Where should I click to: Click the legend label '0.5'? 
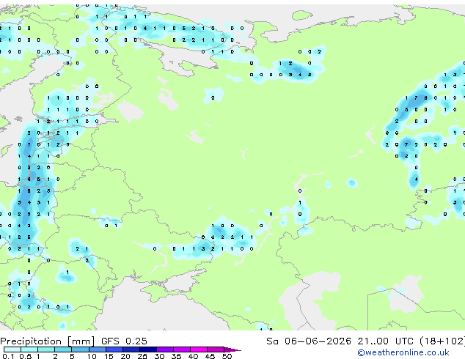(x=26, y=356)
